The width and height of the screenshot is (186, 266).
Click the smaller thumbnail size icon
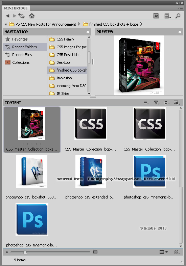(7, 252)
